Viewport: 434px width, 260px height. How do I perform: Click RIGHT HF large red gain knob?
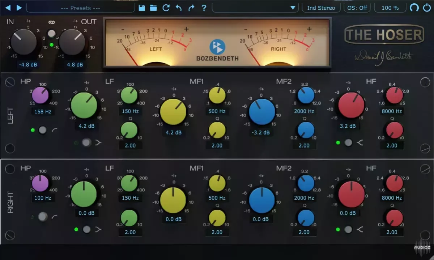(351, 194)
